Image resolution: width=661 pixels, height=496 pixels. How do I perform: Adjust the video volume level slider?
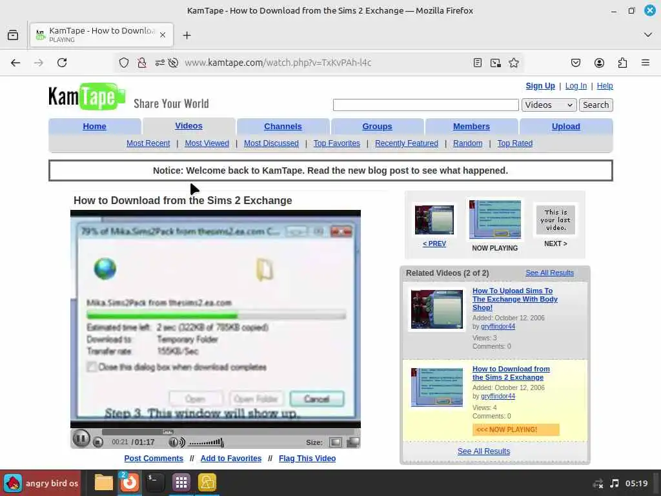coord(206,442)
